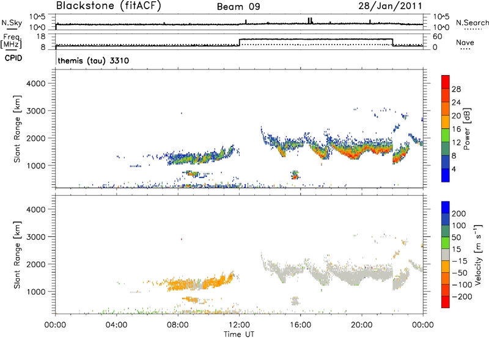Click the themis (tau) 3310 text

click(x=94, y=60)
